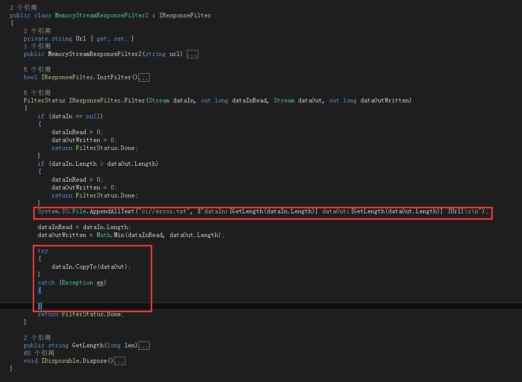Click the highlighted opening brace of the catch block

pyautogui.click(x=40, y=290)
